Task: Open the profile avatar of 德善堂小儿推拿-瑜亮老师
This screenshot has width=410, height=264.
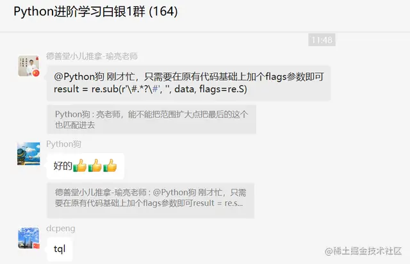Action: pos(29,65)
